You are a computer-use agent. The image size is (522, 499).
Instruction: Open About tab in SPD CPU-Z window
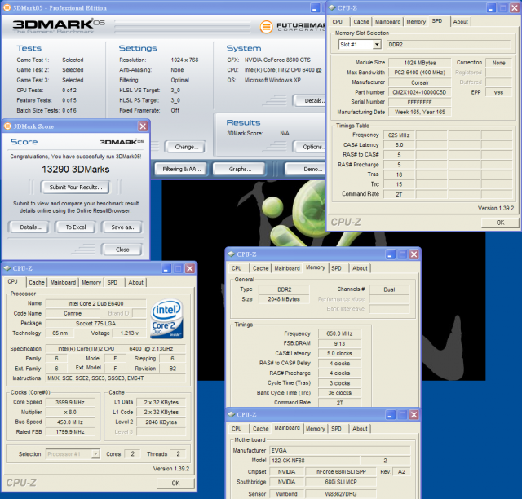tap(460, 22)
